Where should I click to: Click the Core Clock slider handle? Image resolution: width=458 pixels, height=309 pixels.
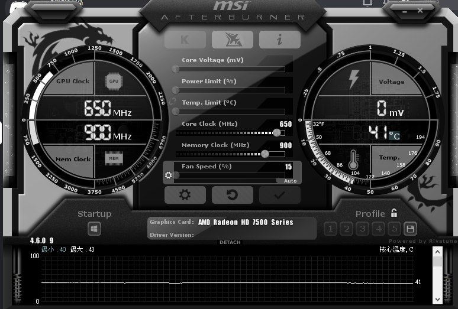click(276, 132)
